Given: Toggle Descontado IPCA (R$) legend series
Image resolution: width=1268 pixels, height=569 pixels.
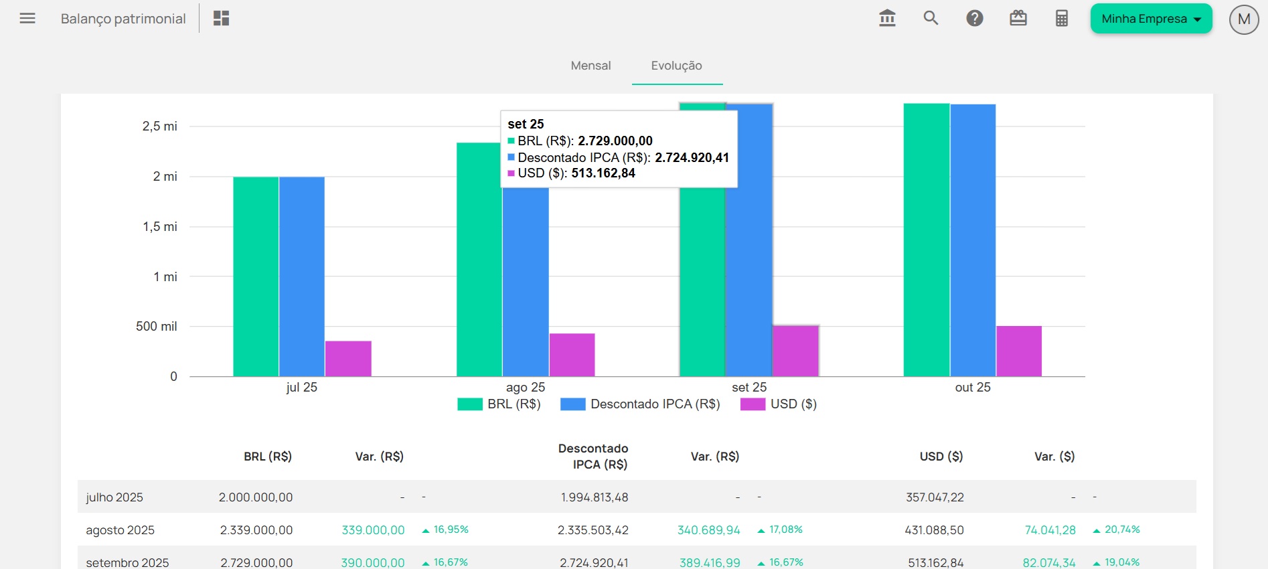Looking at the screenshot, I should click(641, 404).
